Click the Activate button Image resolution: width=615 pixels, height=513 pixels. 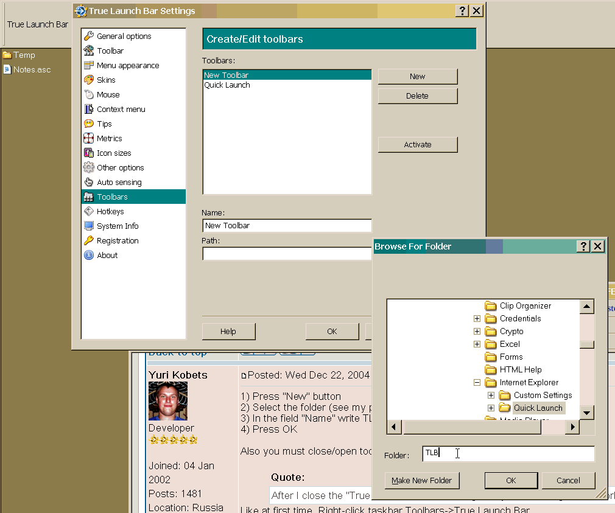tap(417, 144)
